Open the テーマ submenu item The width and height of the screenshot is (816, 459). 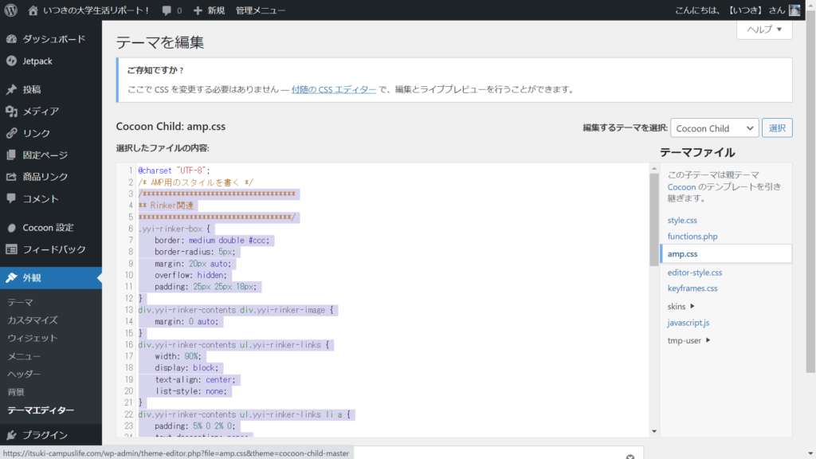point(20,302)
